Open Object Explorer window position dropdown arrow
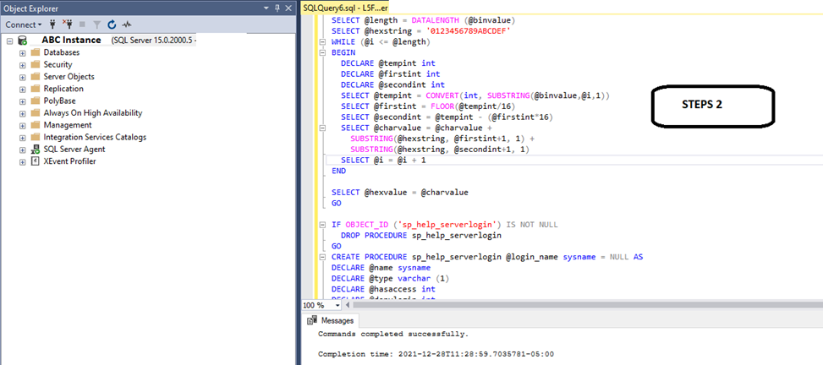823x365 pixels. tap(266, 8)
